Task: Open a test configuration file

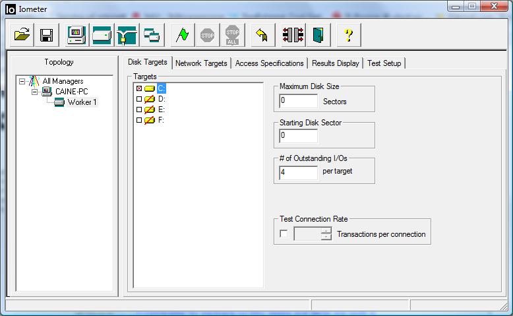Action: click(22, 35)
